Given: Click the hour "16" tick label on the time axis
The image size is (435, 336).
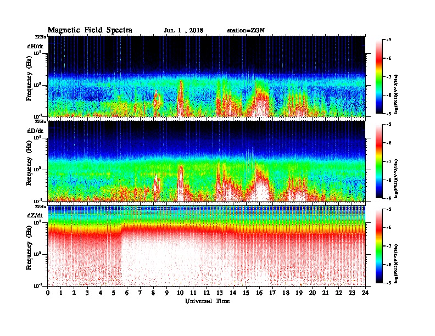Looking at the screenshot, I should 259,293.
